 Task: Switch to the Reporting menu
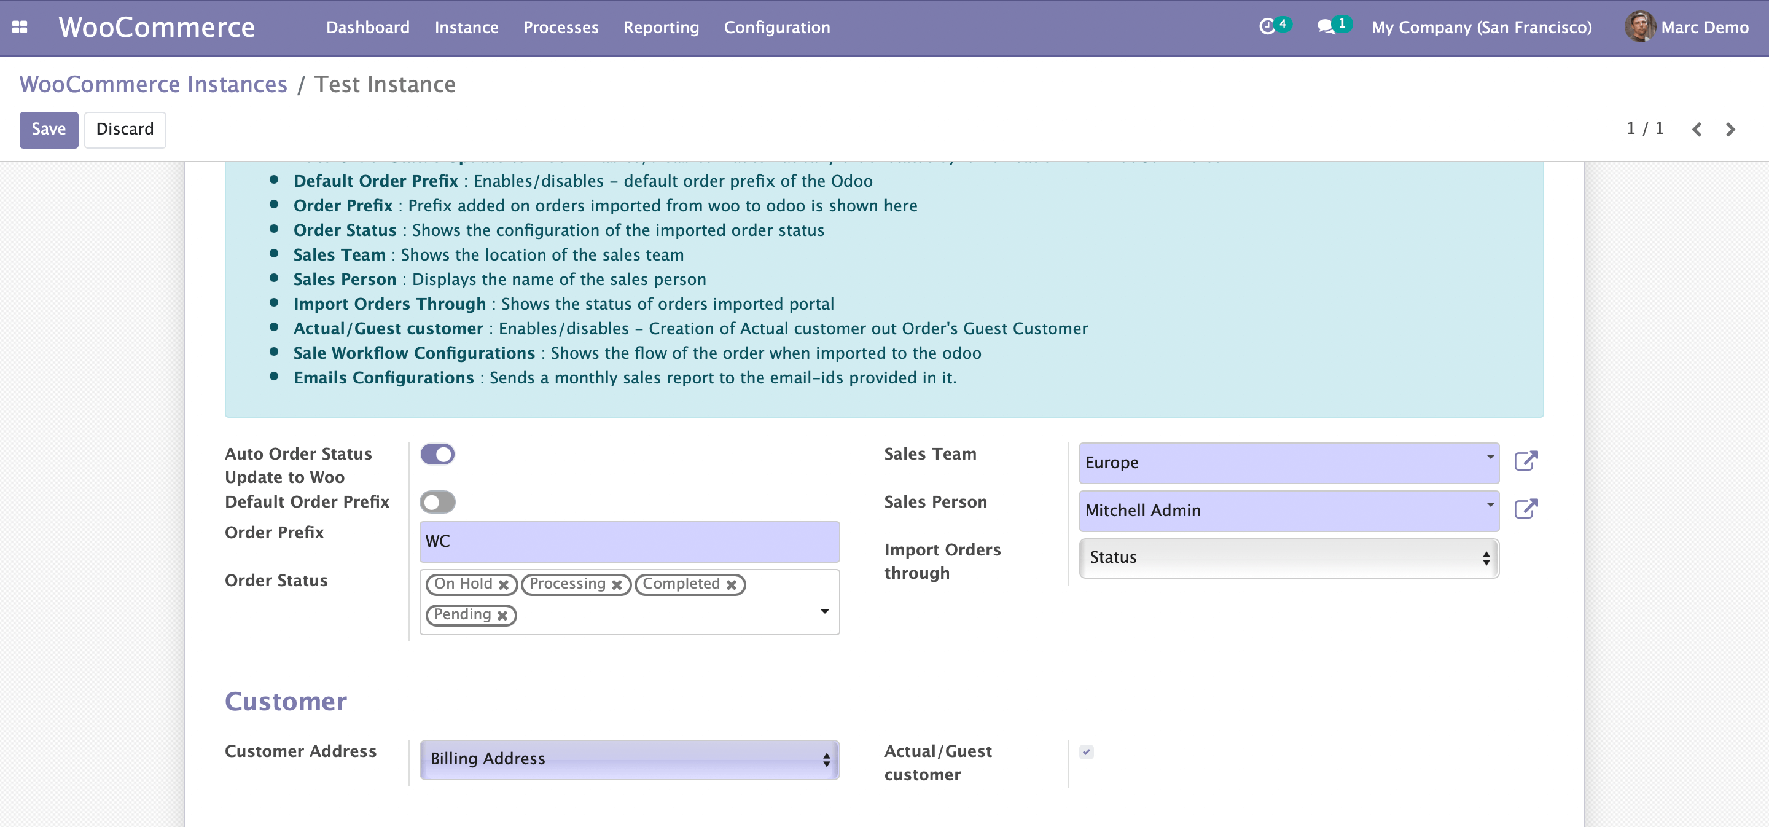coord(661,28)
